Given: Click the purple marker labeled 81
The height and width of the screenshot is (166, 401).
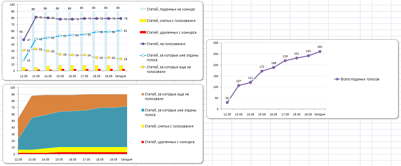Looking at the screenshot, I should coord(36,17).
